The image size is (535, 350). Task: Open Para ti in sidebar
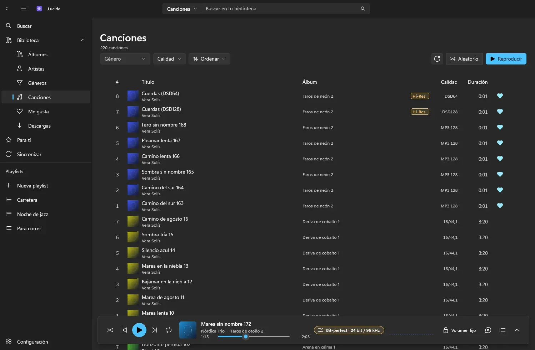click(46, 140)
